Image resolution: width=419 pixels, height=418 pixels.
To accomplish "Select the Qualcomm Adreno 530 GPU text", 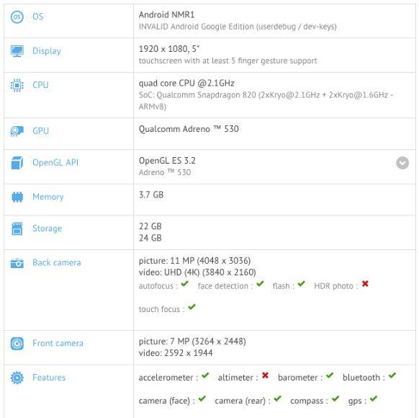I will click(x=189, y=129).
